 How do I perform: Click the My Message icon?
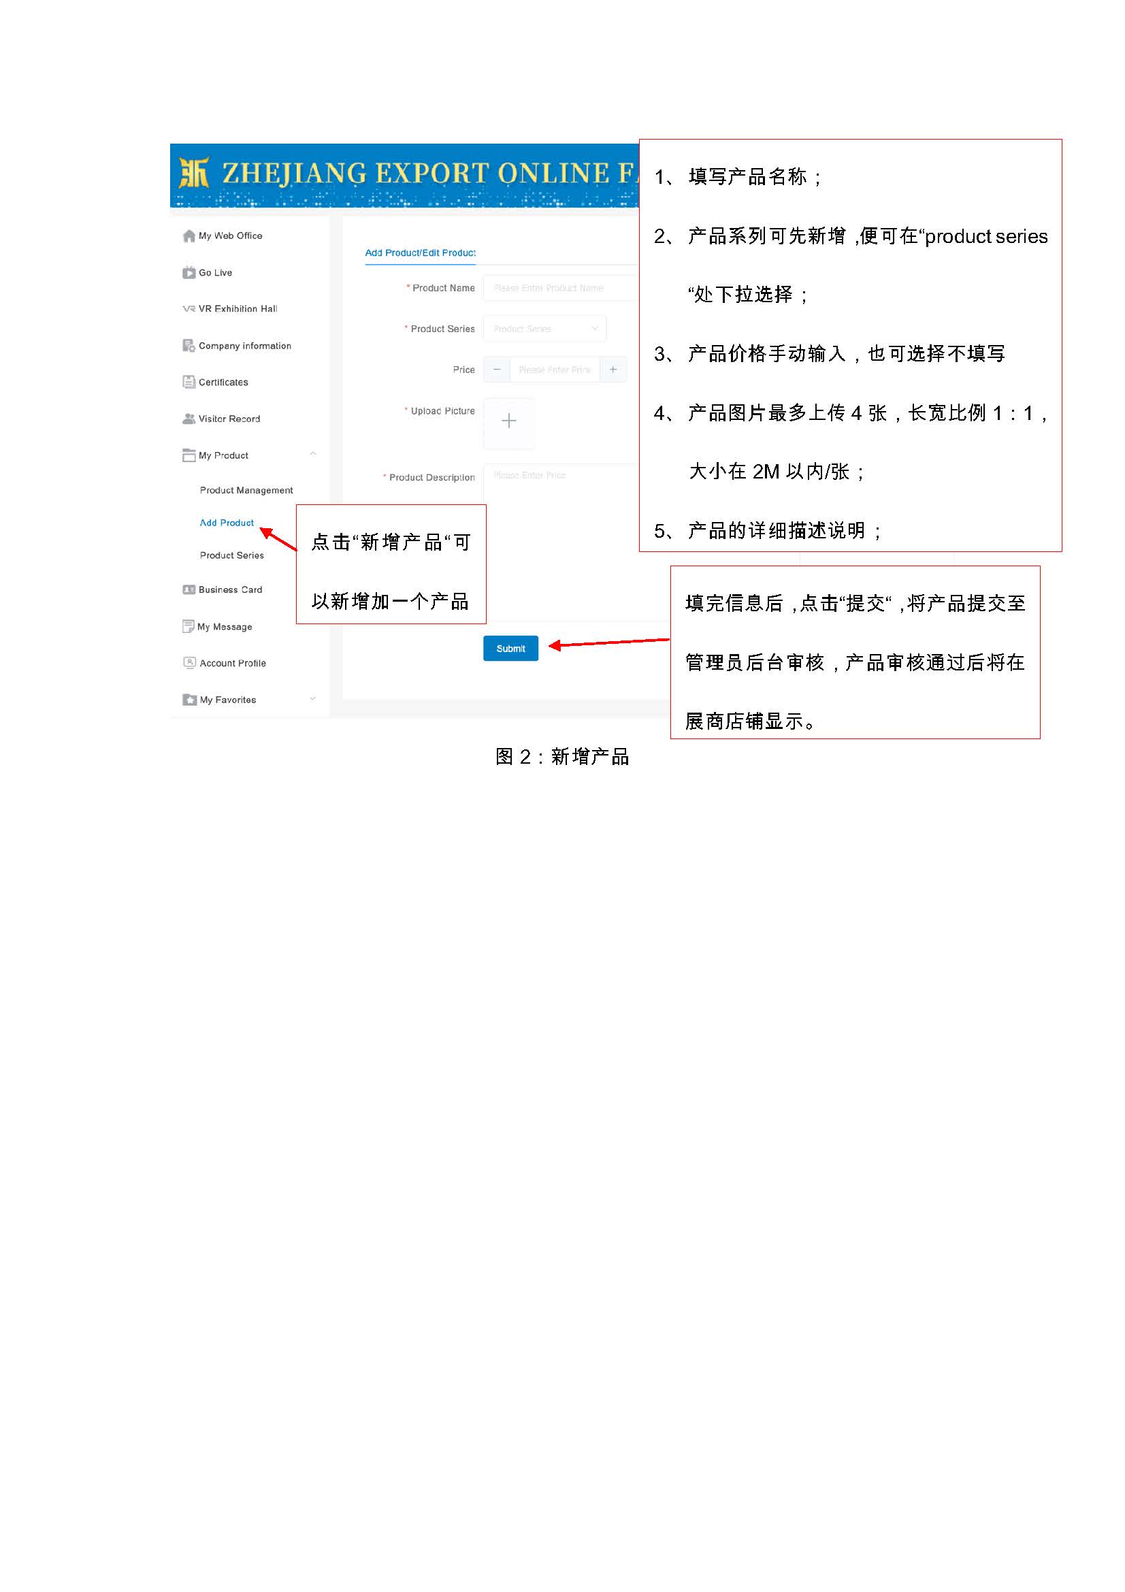188,626
